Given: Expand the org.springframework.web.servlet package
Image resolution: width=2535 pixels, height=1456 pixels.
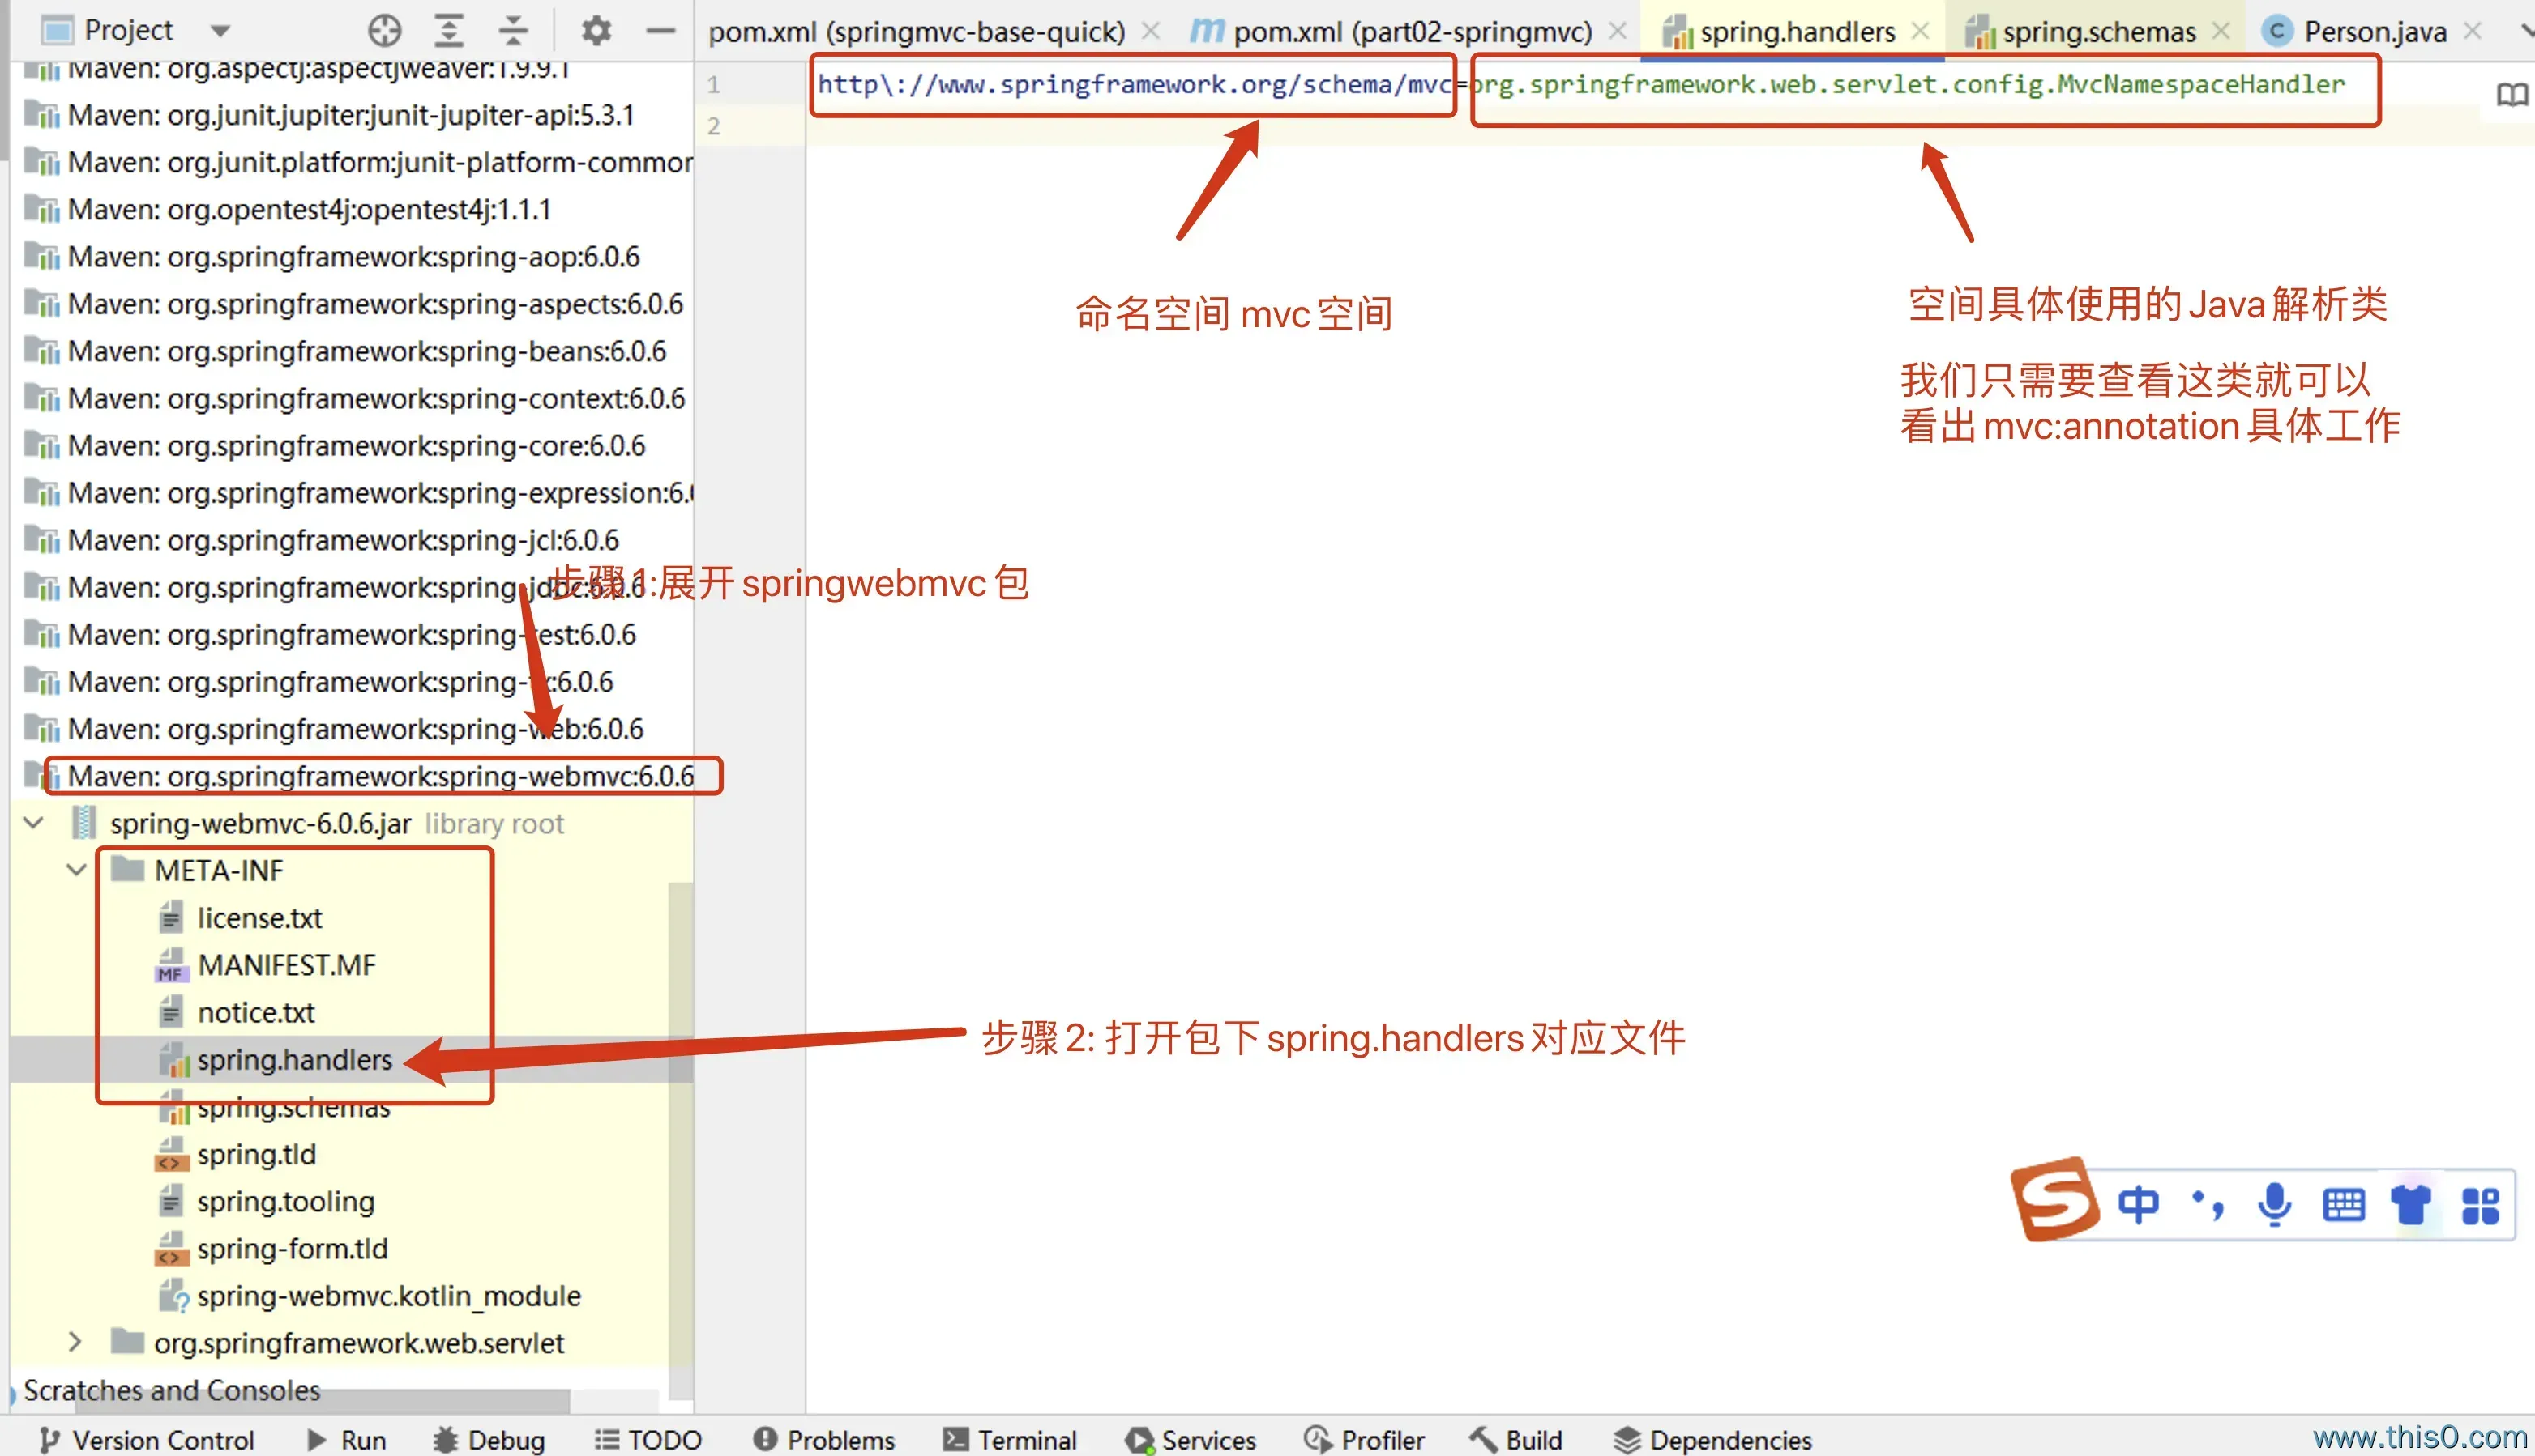Looking at the screenshot, I should point(76,1342).
